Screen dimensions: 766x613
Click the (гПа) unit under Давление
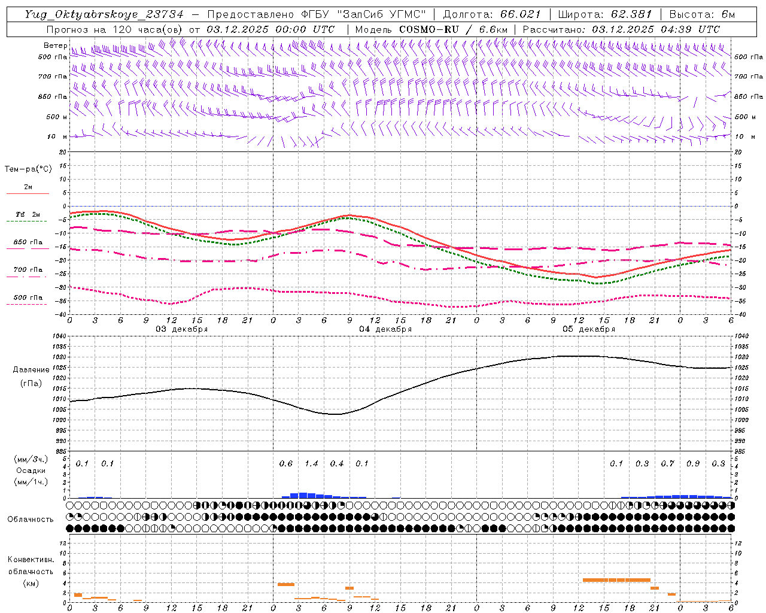(31, 384)
